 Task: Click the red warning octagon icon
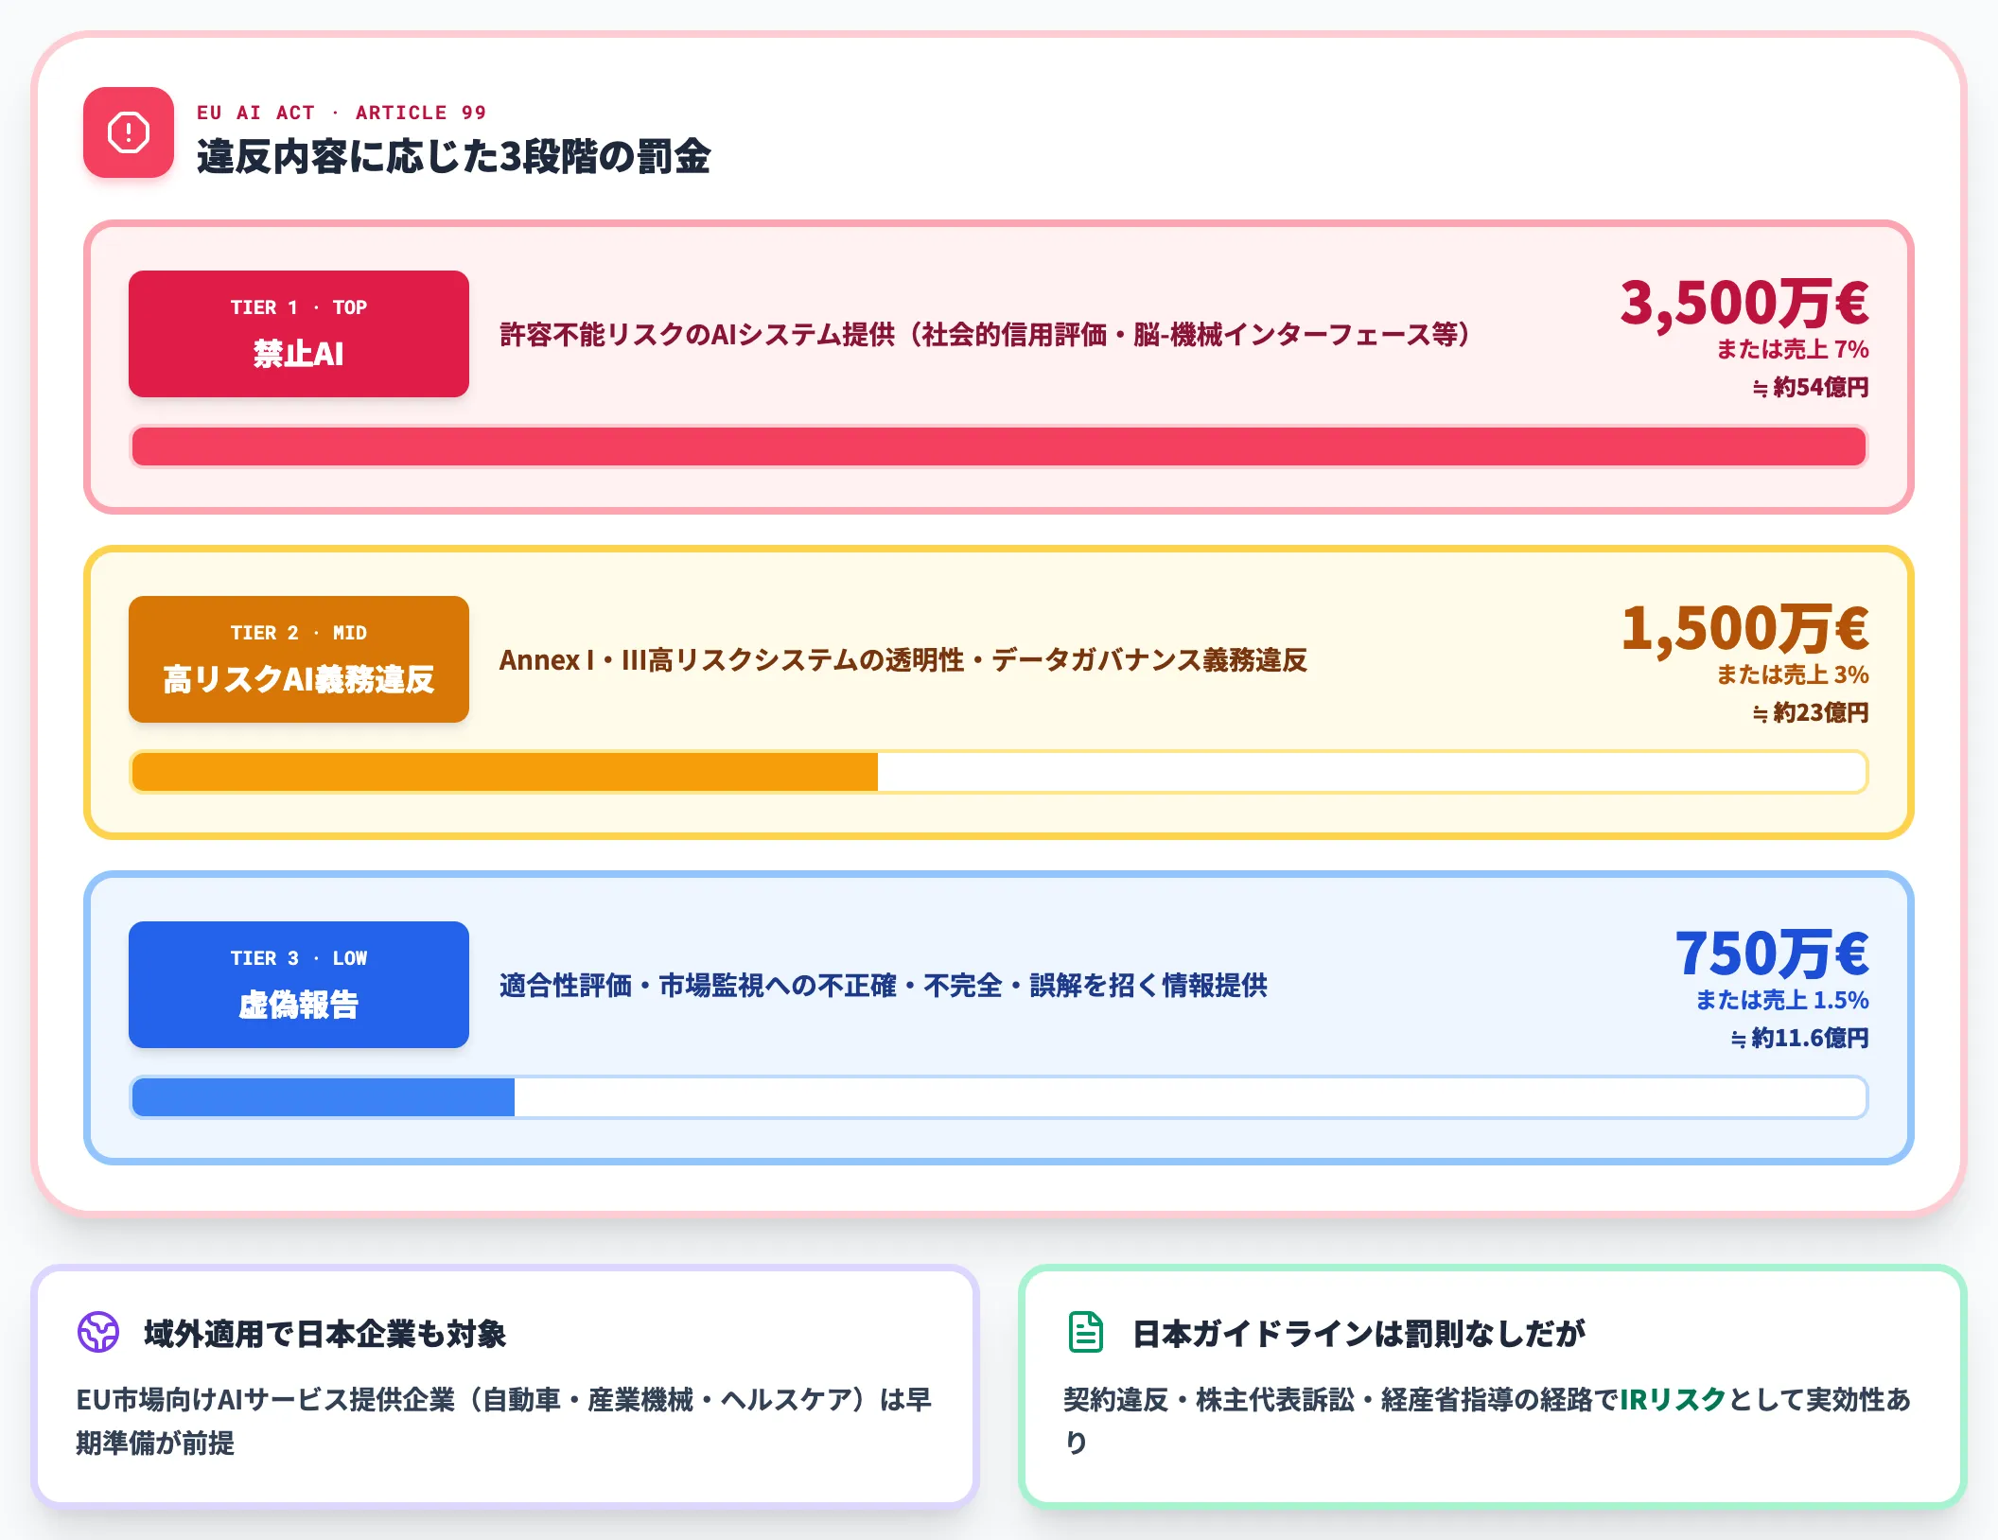(x=129, y=132)
